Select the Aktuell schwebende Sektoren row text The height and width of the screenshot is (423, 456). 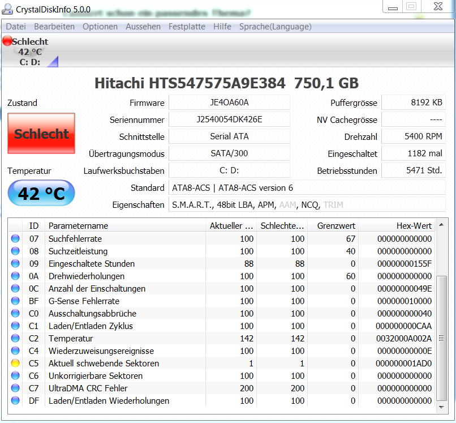click(x=104, y=364)
